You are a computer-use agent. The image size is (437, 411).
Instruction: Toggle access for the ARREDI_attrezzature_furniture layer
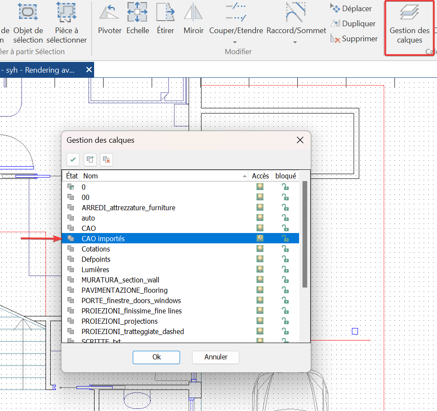[x=260, y=207]
